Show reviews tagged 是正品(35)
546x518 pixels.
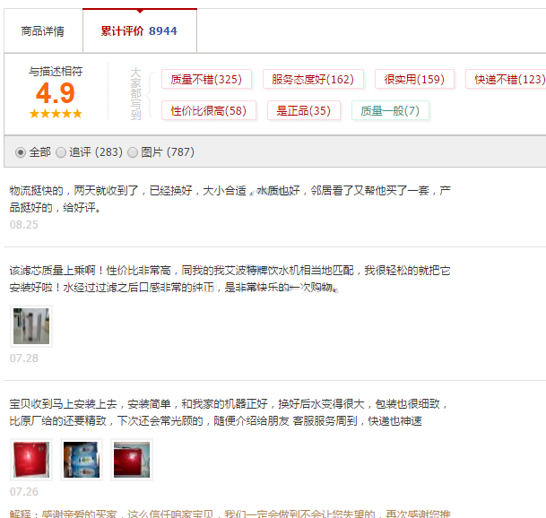[304, 111]
